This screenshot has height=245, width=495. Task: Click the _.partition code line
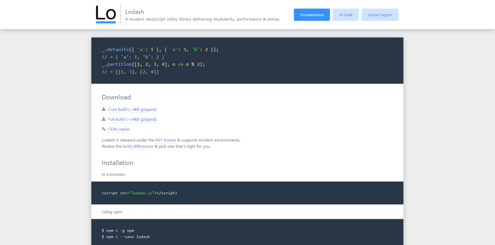(x=153, y=64)
